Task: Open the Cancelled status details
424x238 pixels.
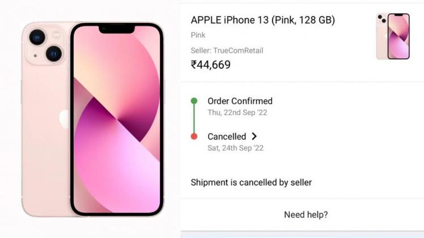Action: pyautogui.click(x=227, y=137)
